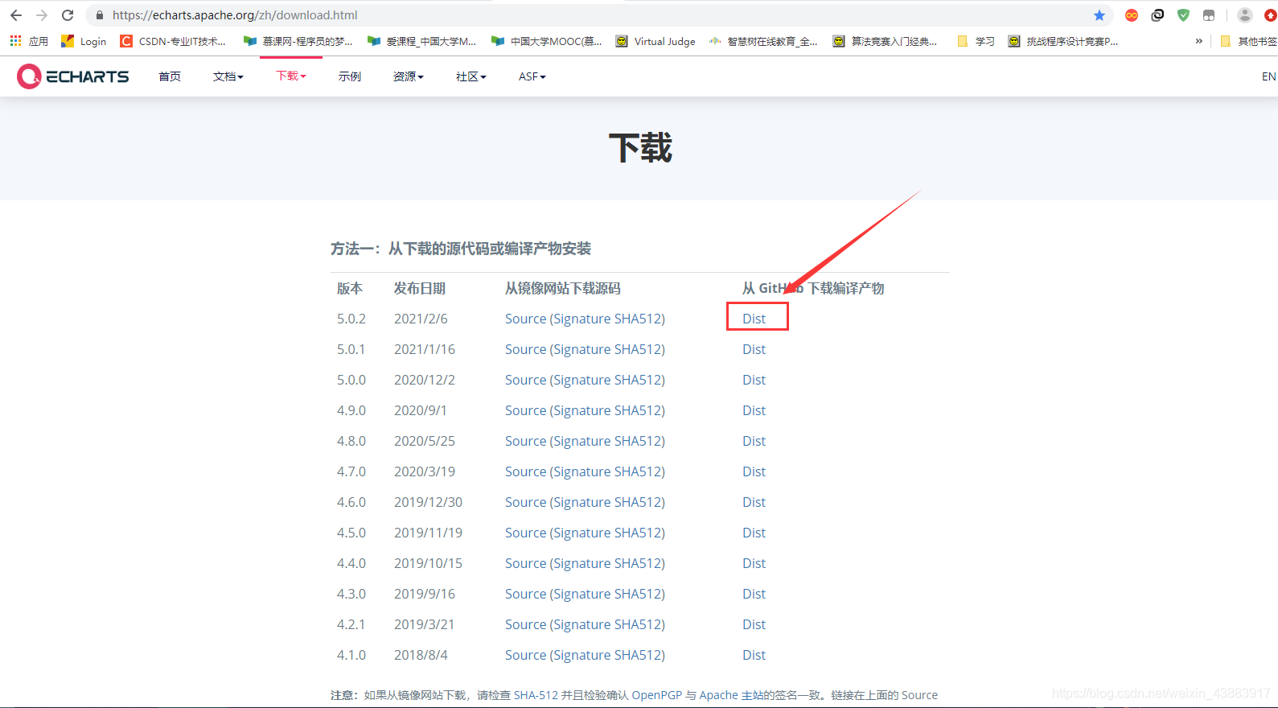Viewport: 1278px width, 708px height.
Task: Expand the 文档 dropdown menu
Action: (x=228, y=76)
